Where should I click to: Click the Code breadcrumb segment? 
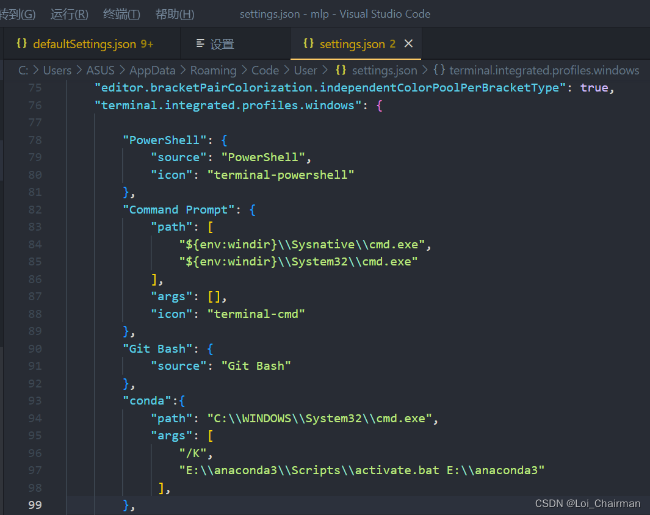coord(265,70)
